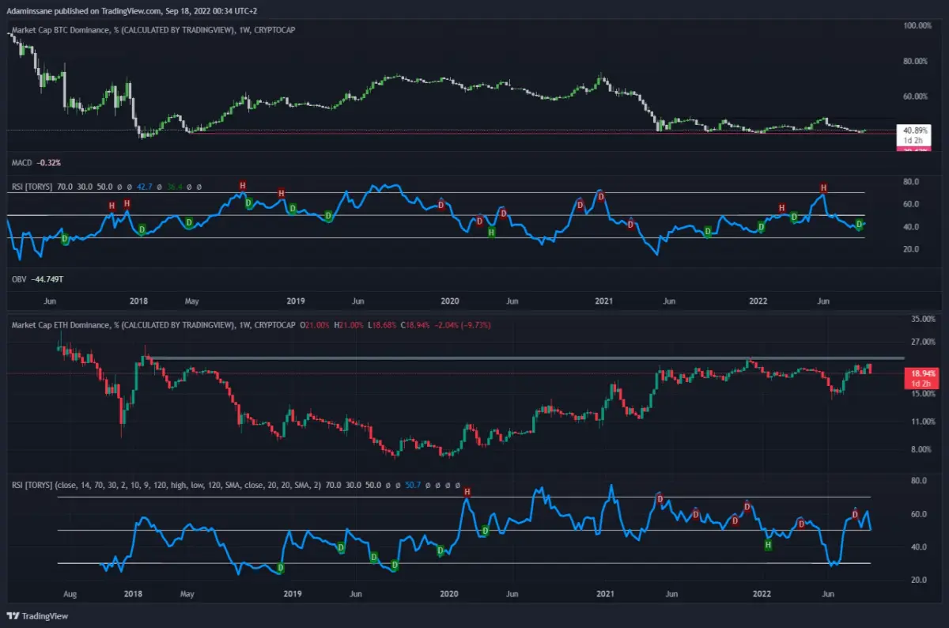This screenshot has height=628, width=949.
Task: Select gray horizontal resistance line on ETH chart
Action: tap(525, 358)
